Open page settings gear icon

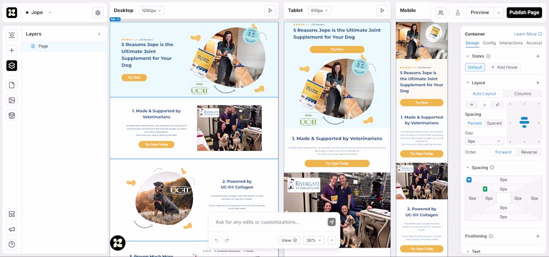(98, 12)
